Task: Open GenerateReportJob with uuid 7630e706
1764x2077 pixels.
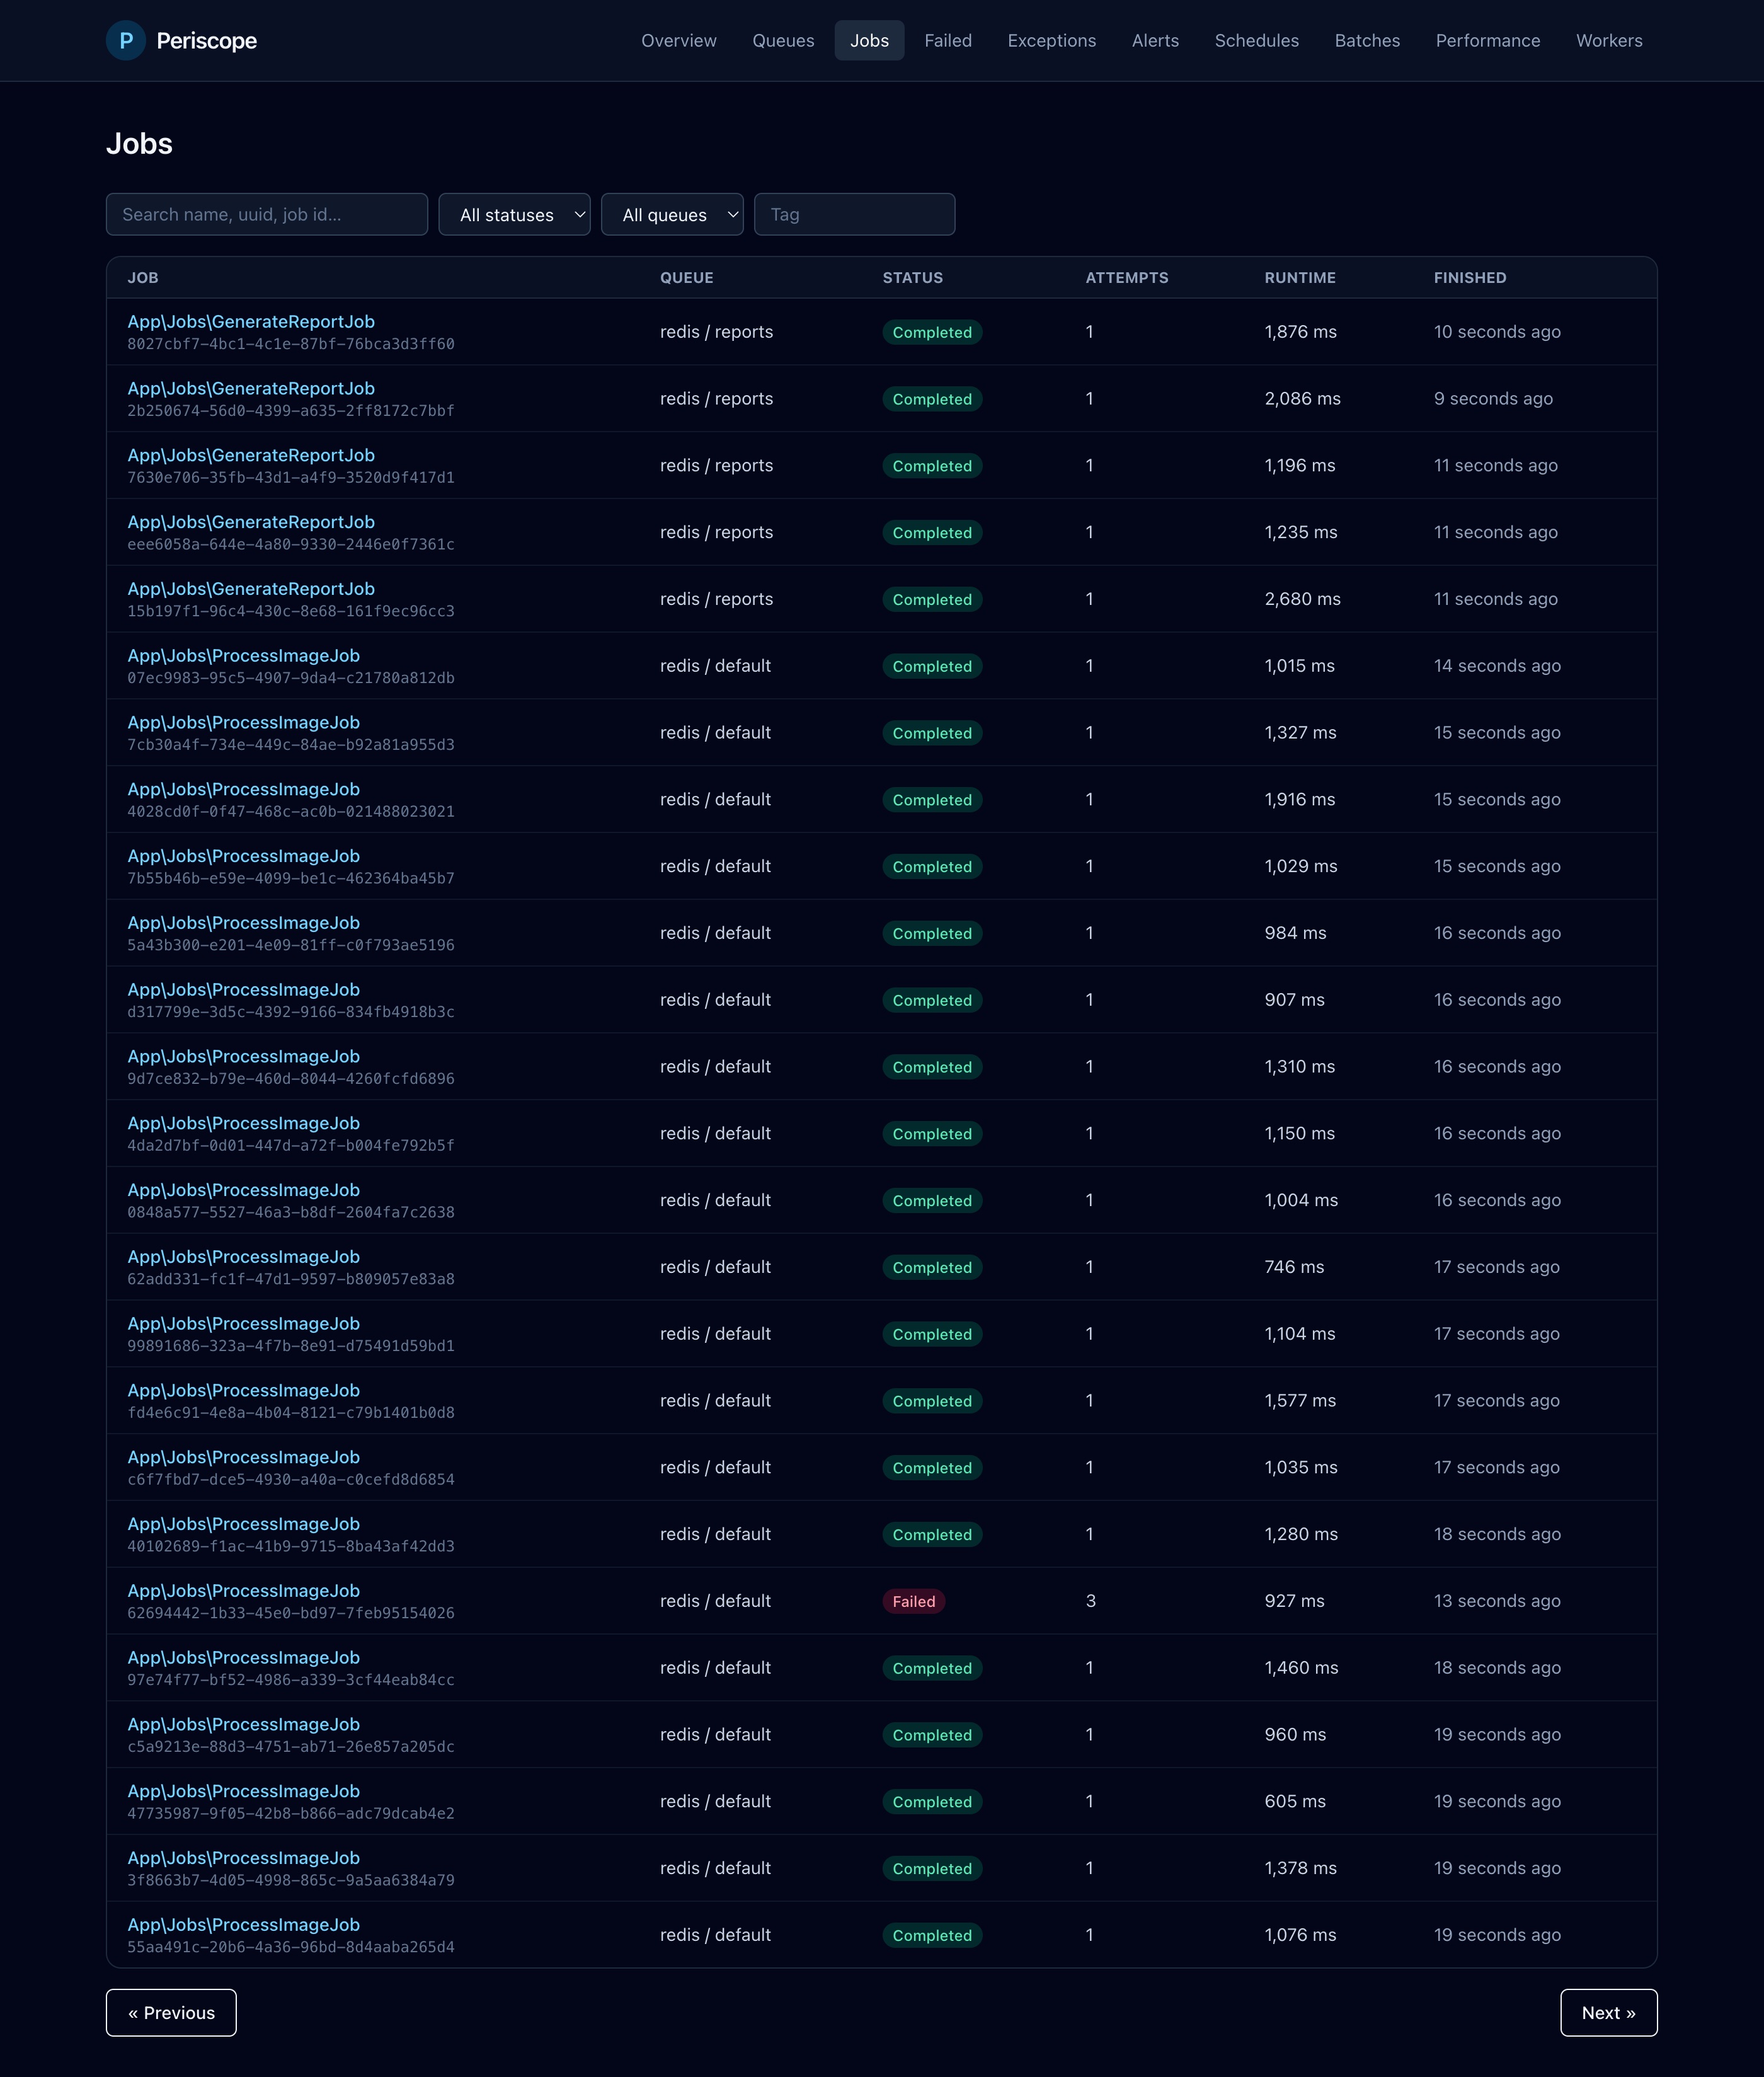Action: [251, 455]
